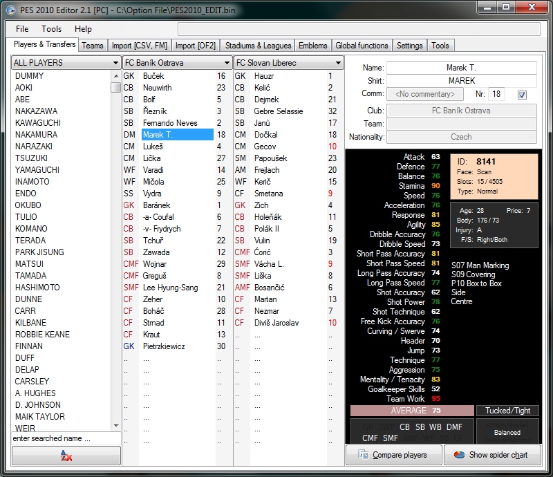The width and height of the screenshot is (553, 477).
Task: Show spider chart via pie icon button
Action: pos(491,455)
